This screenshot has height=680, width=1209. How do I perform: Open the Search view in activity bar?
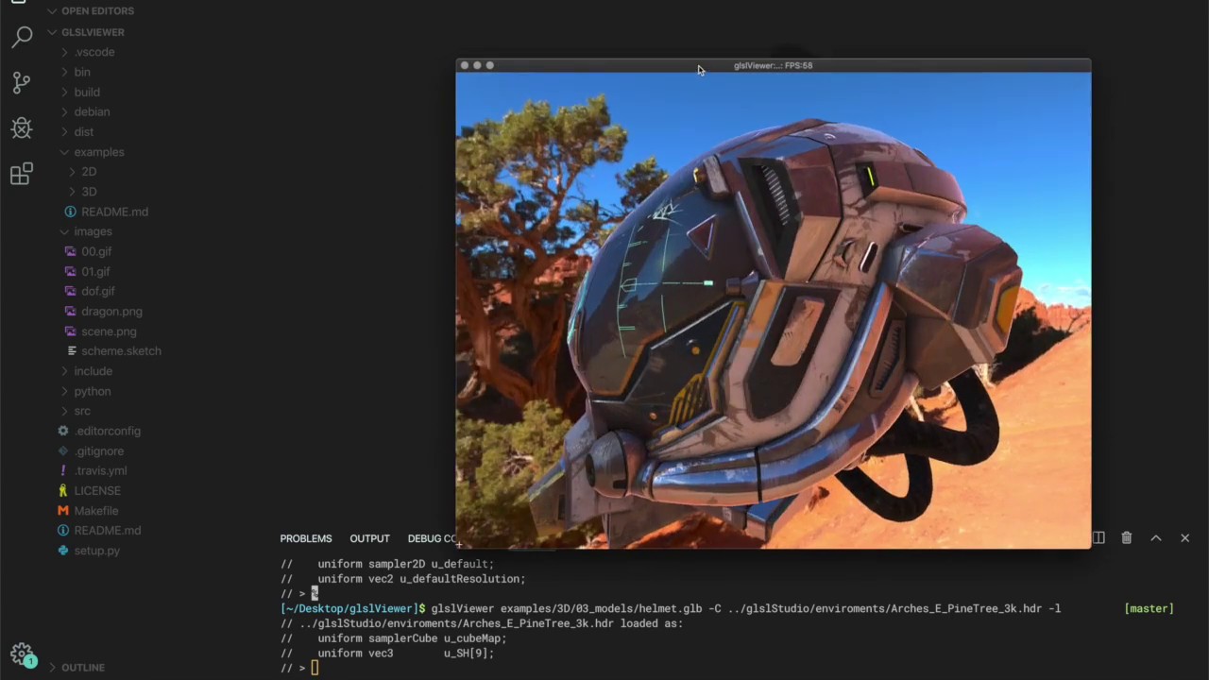coord(22,38)
